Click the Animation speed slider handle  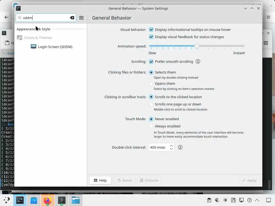click(x=197, y=46)
